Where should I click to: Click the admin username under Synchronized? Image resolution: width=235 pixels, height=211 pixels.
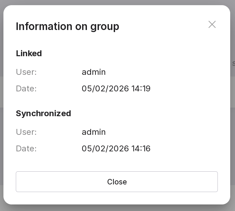pos(93,132)
